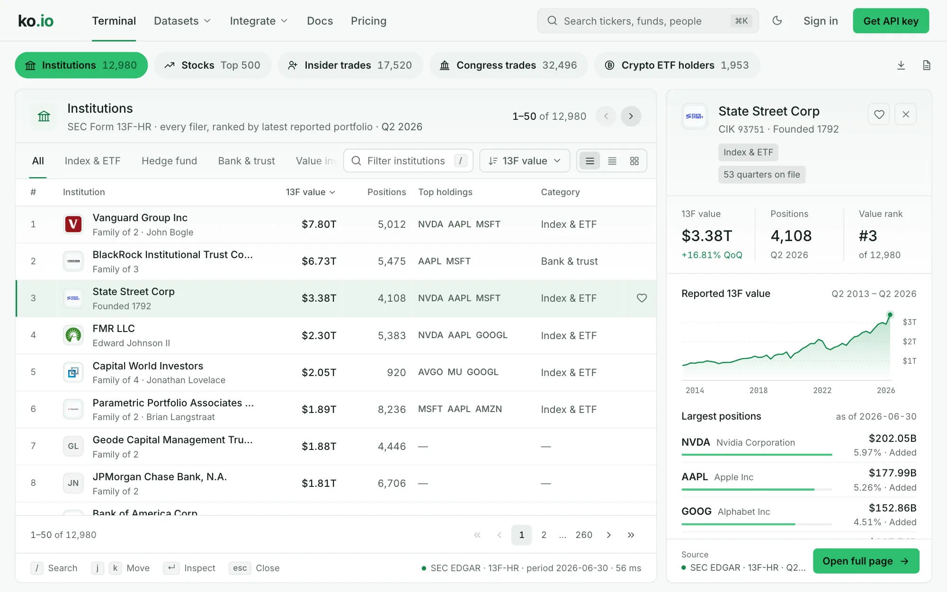Click page 1 button
Viewport: 947px width, 592px height.
pyautogui.click(x=521, y=535)
